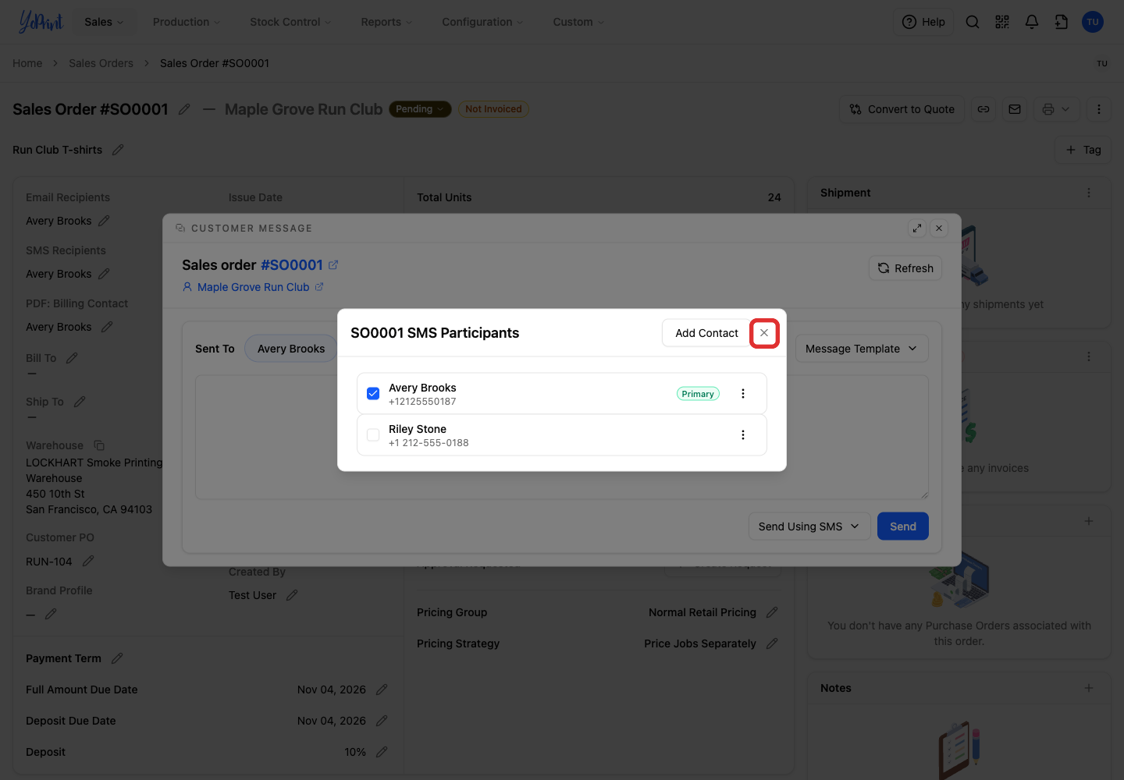Check the Riley Stone participant checkbox
Image resolution: width=1124 pixels, height=780 pixels.
(x=373, y=435)
